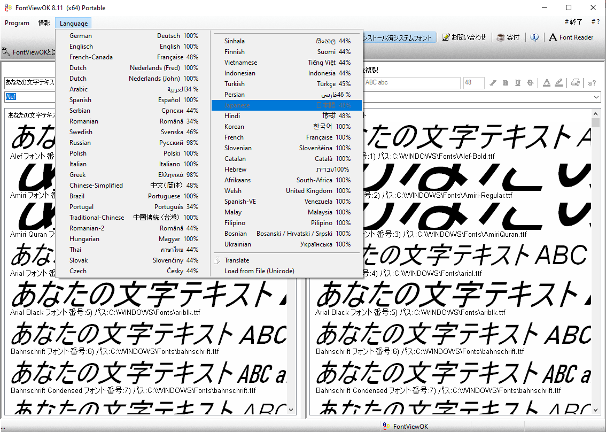Open the 情報 menu
This screenshot has width=606, height=432.
(x=44, y=23)
